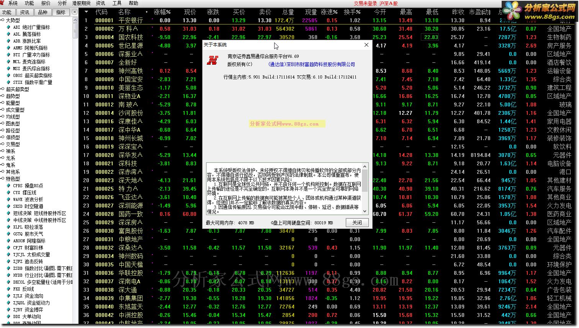Click the MSI 麦氏综合指标 indicator icon

click(9, 69)
